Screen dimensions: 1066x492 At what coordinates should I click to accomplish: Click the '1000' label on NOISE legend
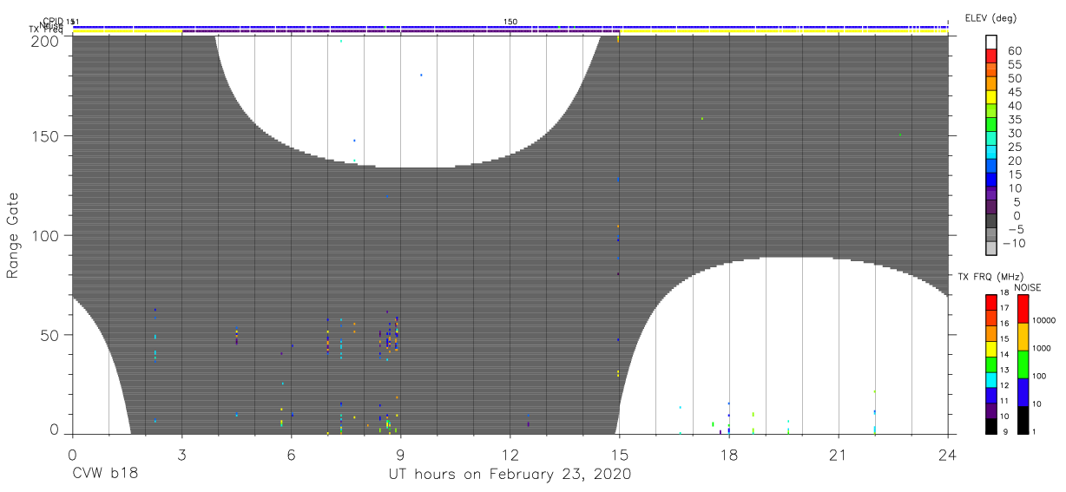click(x=1043, y=348)
